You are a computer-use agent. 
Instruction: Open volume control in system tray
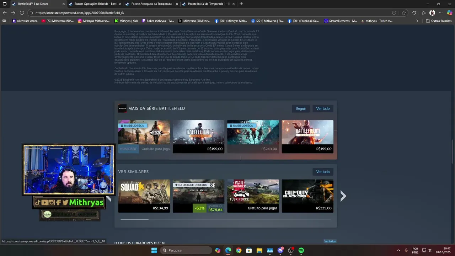pos(429,250)
